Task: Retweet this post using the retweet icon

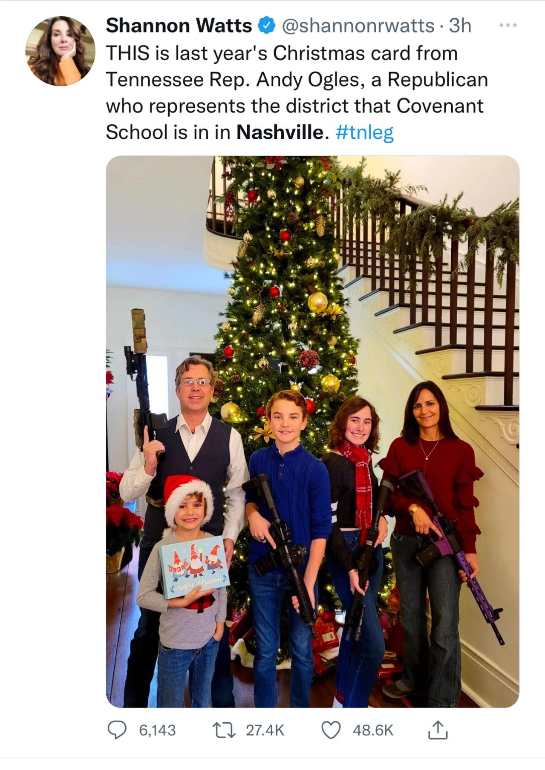Action: point(224,730)
